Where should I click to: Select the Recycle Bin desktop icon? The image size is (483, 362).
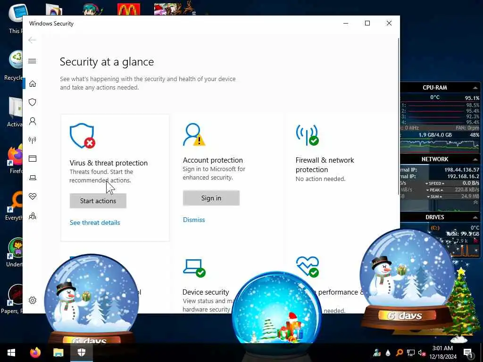point(15,65)
